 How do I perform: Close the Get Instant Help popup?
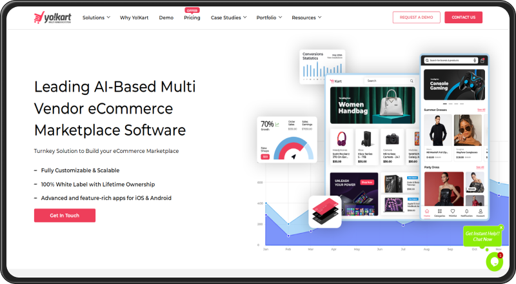(501, 227)
